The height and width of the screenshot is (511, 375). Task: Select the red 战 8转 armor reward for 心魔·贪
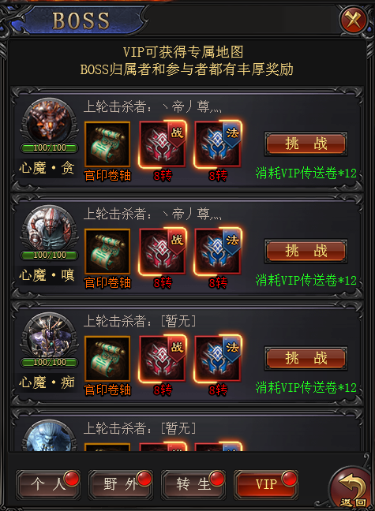[163, 144]
